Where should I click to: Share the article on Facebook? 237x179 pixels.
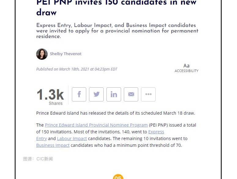(x=79, y=94)
